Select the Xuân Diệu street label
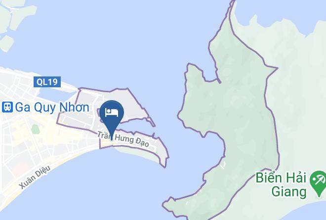This screenshot has width=326, height=220. [35, 177]
